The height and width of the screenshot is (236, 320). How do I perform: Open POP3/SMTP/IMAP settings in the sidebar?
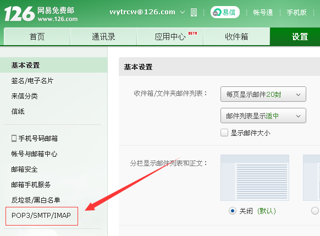(x=41, y=216)
